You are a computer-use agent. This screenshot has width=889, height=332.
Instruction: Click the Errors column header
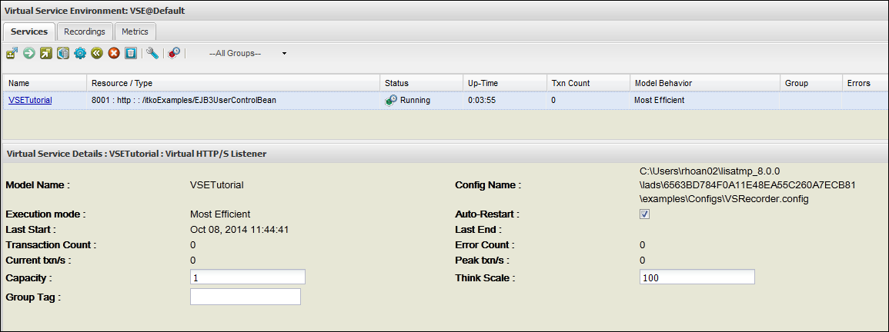coord(864,83)
